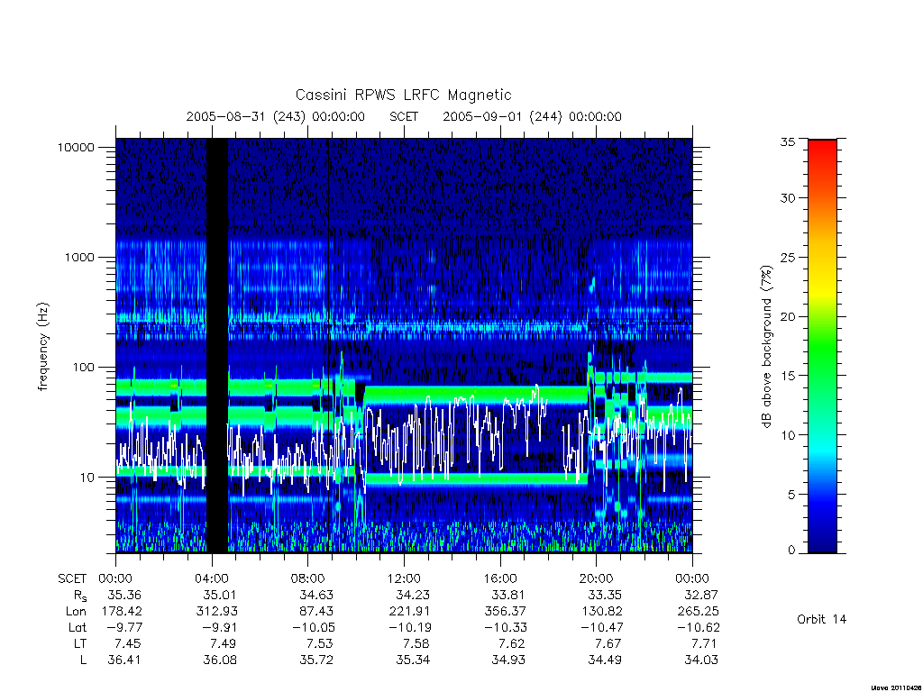Click the SCET row label under the plot
923x692 pixels.
(72, 579)
